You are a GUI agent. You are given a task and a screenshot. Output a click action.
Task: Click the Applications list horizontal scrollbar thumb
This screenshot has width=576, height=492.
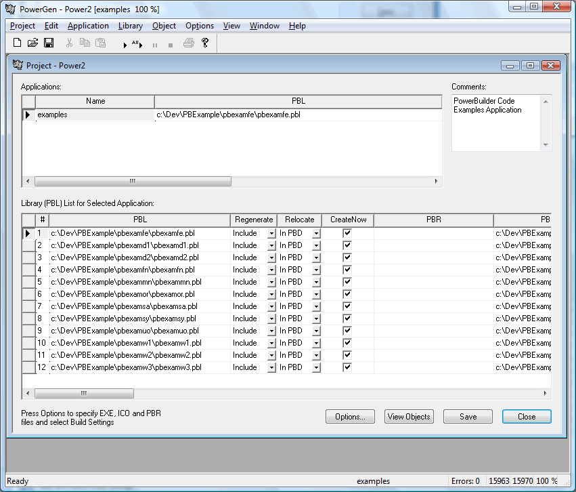[133, 182]
